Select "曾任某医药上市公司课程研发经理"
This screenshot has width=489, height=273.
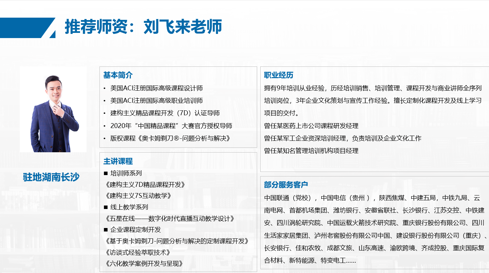(311, 126)
